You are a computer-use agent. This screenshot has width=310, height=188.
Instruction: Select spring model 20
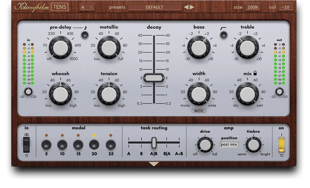pyautogui.click(x=94, y=145)
